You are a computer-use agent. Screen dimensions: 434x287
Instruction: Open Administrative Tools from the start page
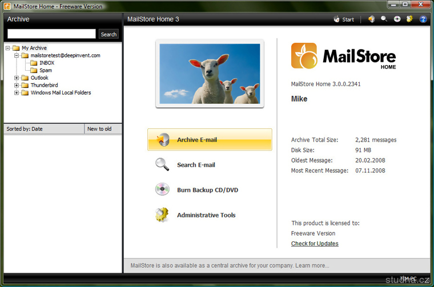[206, 215]
